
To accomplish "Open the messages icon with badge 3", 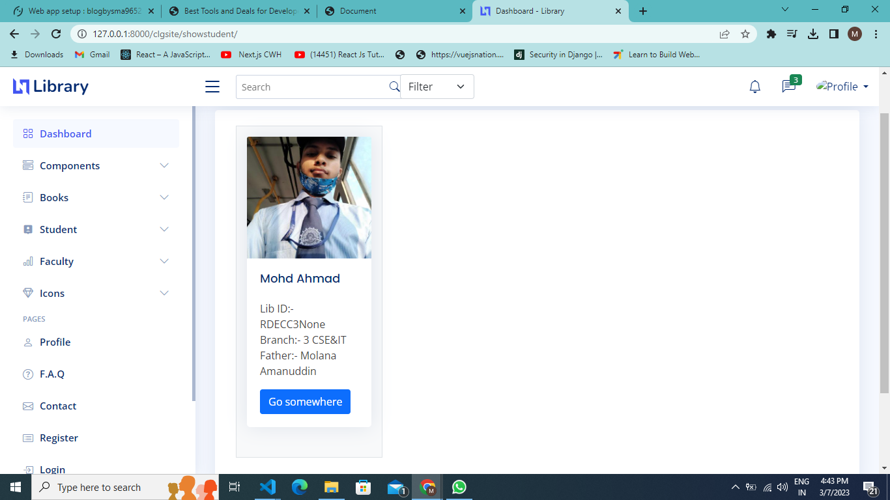I will pos(789,87).
